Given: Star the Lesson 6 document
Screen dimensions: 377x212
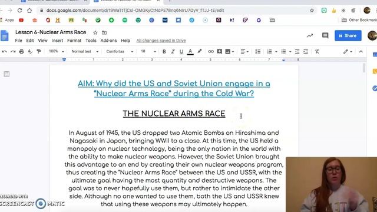Looking at the screenshot, I should pyautogui.click(x=95, y=32).
